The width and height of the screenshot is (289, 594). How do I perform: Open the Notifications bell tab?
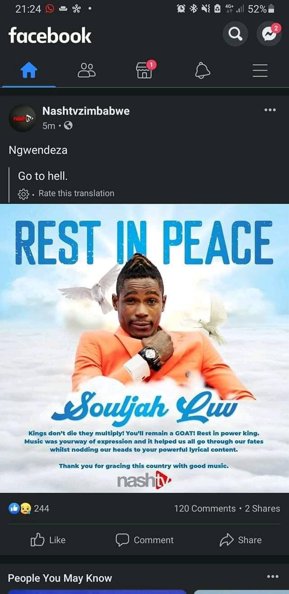coord(202,70)
